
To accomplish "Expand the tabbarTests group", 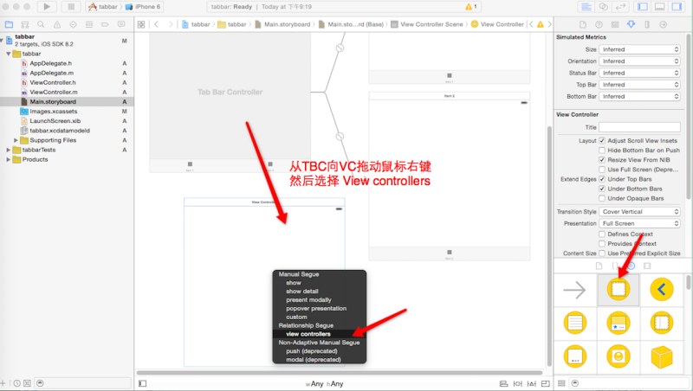I will pyautogui.click(x=9, y=150).
